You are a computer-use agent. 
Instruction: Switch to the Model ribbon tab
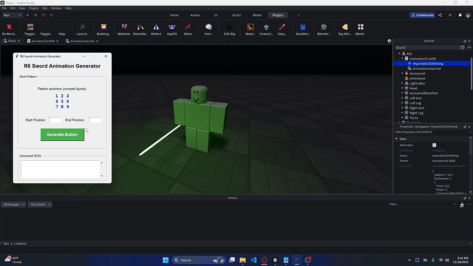pos(257,15)
